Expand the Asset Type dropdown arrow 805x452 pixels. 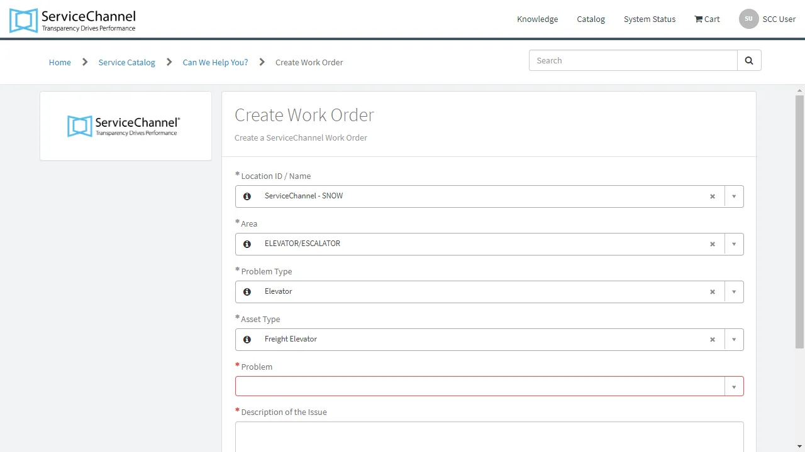point(734,340)
